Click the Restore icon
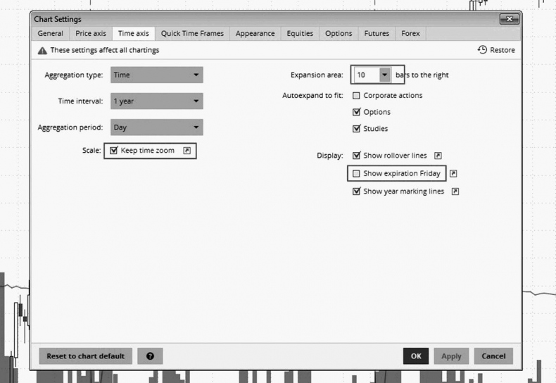The image size is (556, 383). [x=482, y=50]
